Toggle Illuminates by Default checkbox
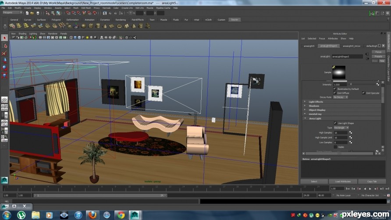Screen dimensions: 391x220 click(334, 89)
